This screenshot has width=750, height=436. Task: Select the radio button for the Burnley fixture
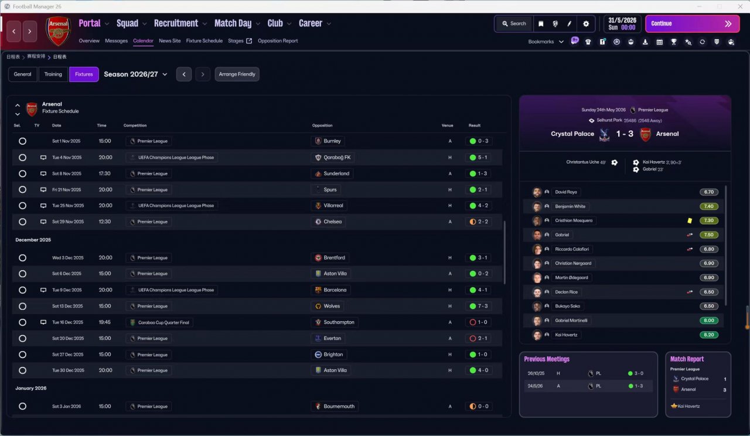tap(22, 141)
